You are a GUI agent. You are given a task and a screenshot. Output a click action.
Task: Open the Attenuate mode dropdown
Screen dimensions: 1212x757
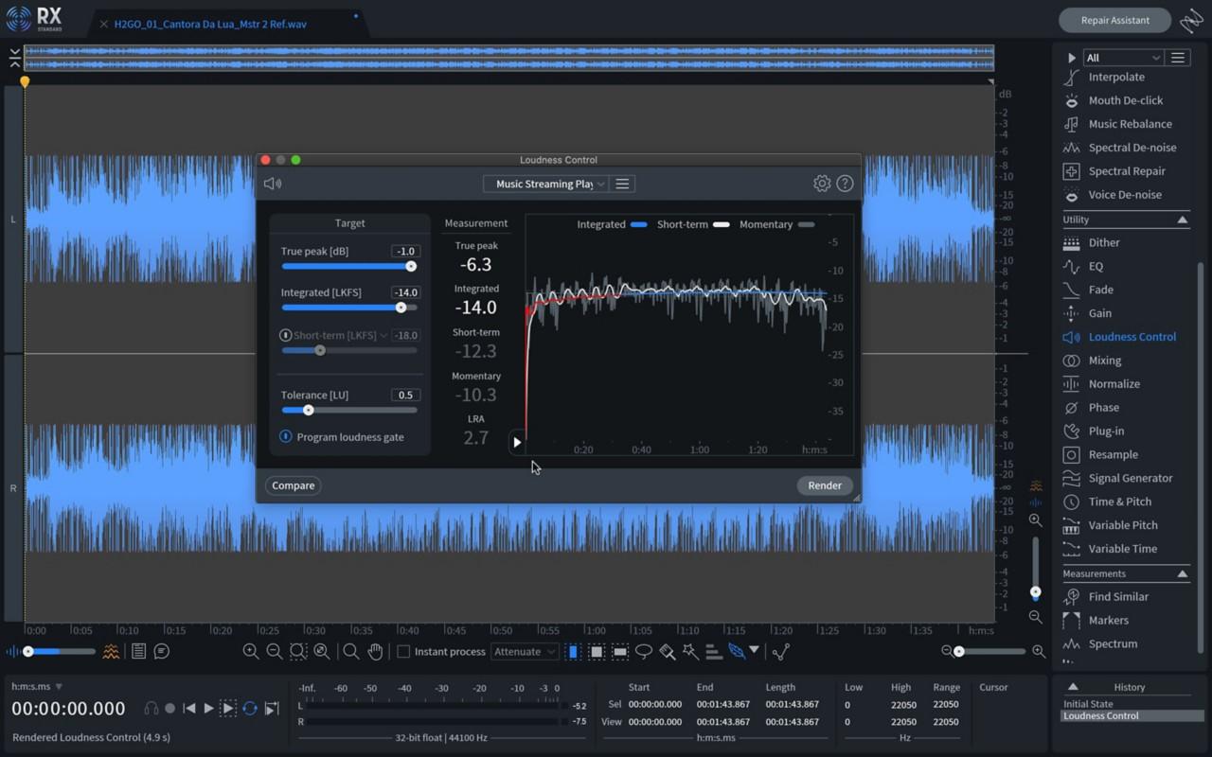pos(525,651)
